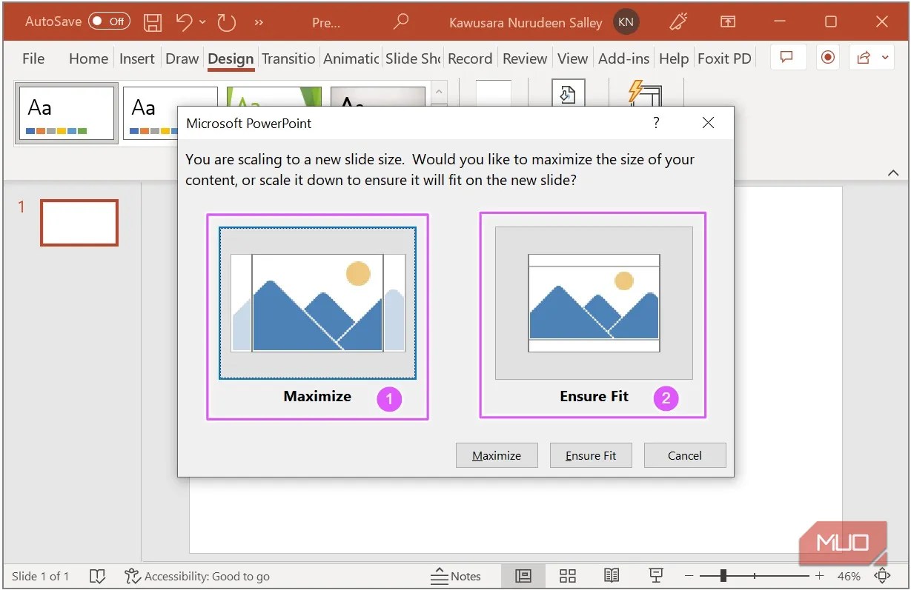Viewport: 911px width, 590px height.
Task: Collapse the ribbon with the chevron
Action: [x=893, y=172]
